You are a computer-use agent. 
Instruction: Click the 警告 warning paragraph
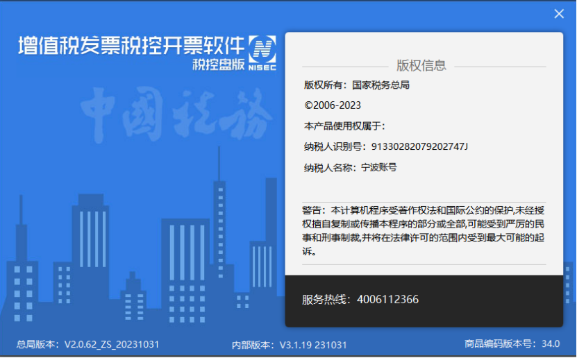(x=423, y=231)
